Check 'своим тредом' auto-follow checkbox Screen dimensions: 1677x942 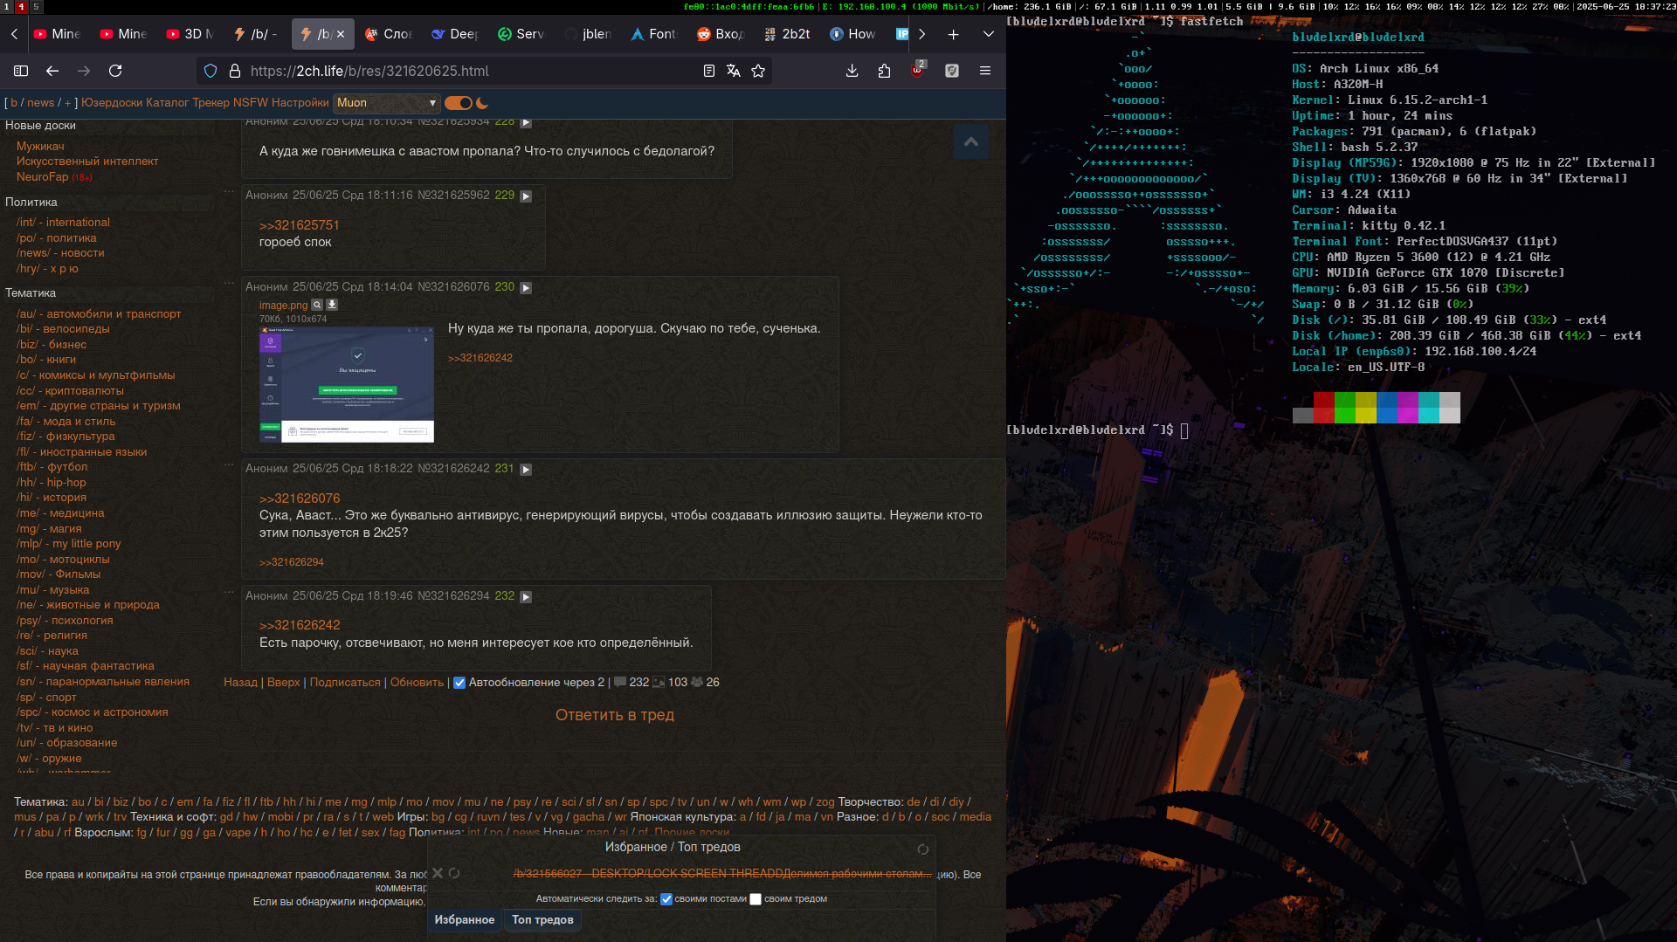(756, 899)
